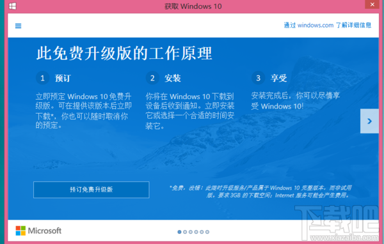Viewport: 384px width, 244px height.
Task: Click the paragraph starting 安装完成后
Action: point(296,101)
